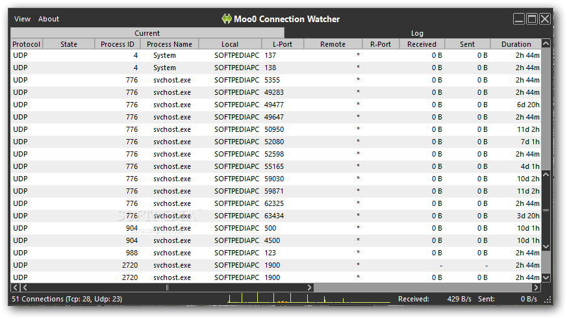Sort by the Local column header
Viewport: 567px width, 319px height.
[x=230, y=44]
